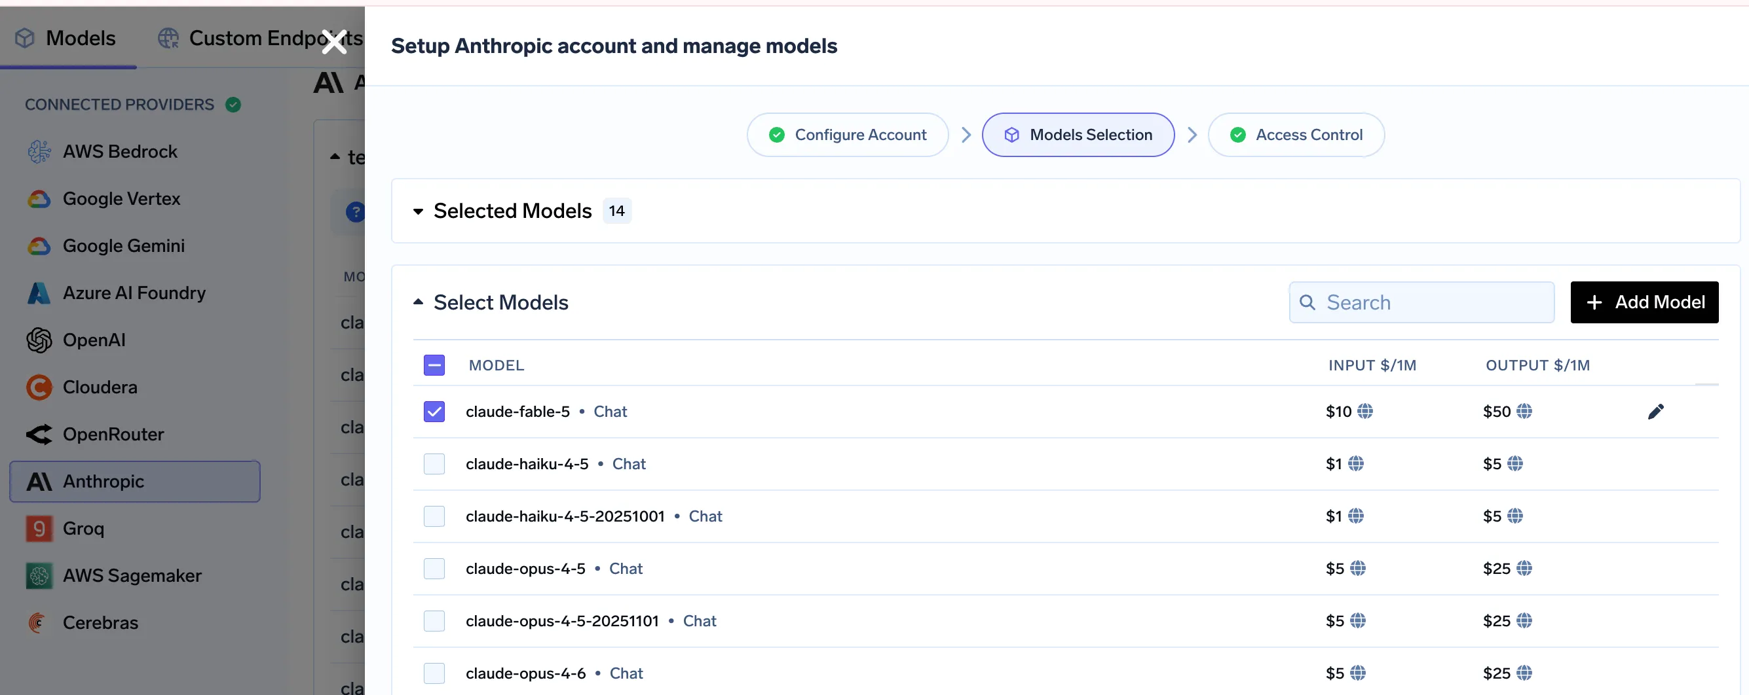Click the model Search input field

click(1421, 302)
